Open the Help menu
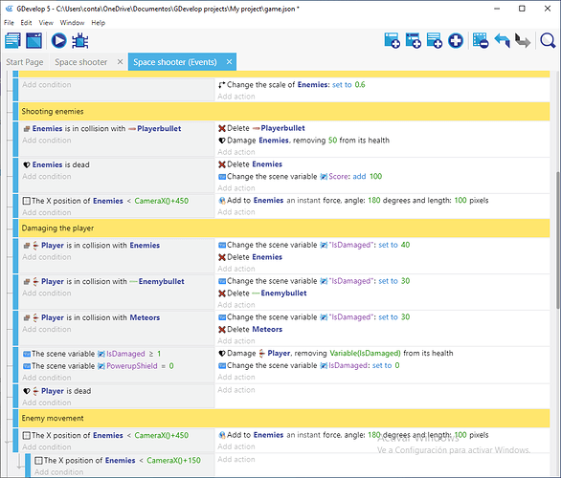Image resolution: width=561 pixels, height=478 pixels. coord(98,23)
